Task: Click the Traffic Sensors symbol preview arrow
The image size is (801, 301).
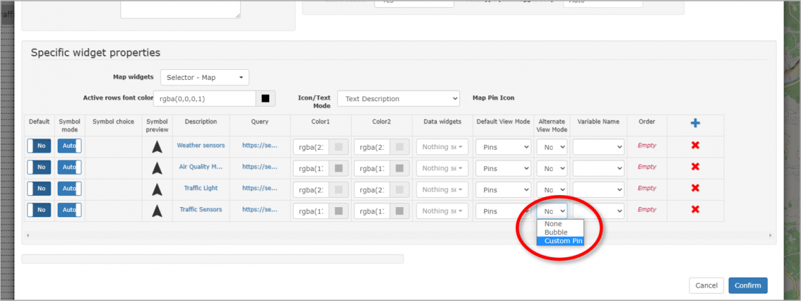Action: 157,211
